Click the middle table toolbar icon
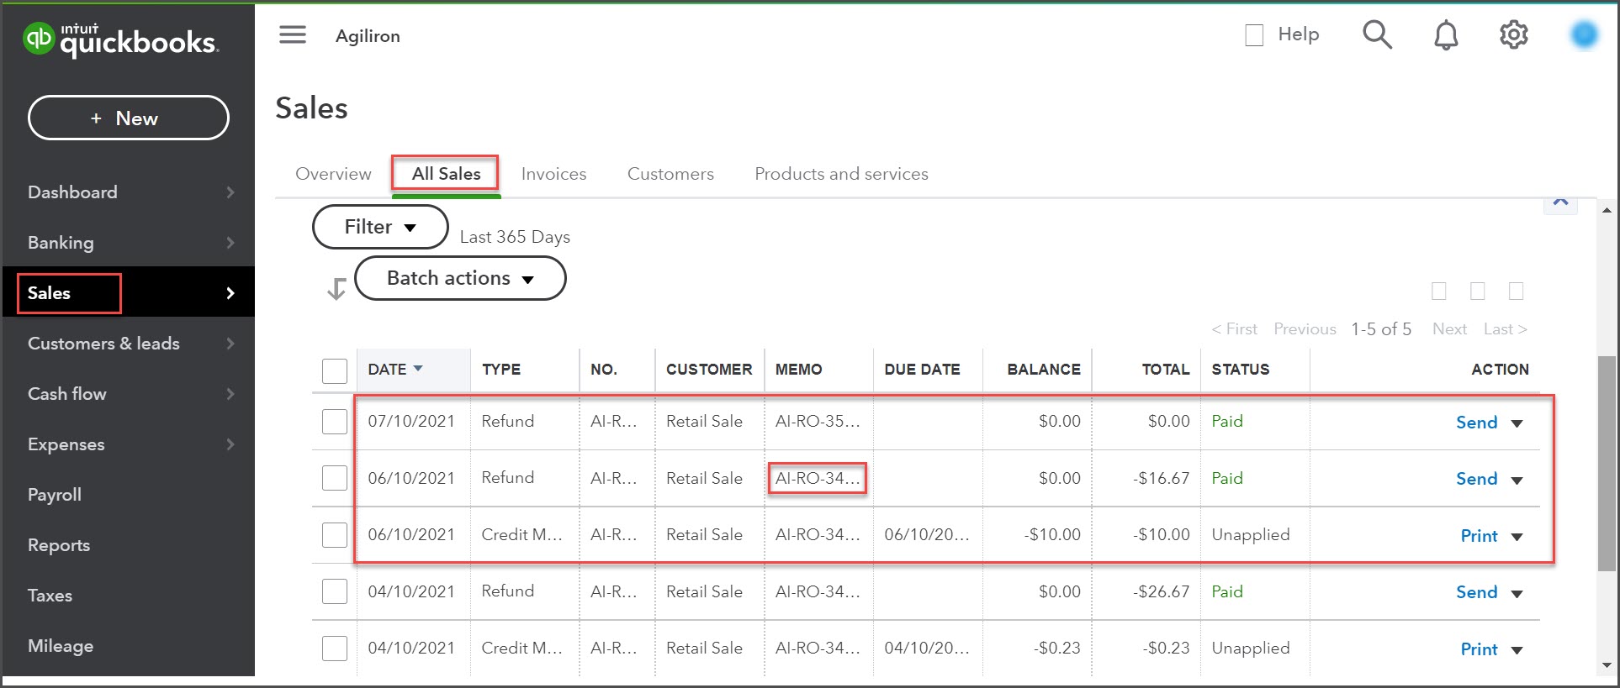Image resolution: width=1620 pixels, height=688 pixels. tap(1477, 291)
